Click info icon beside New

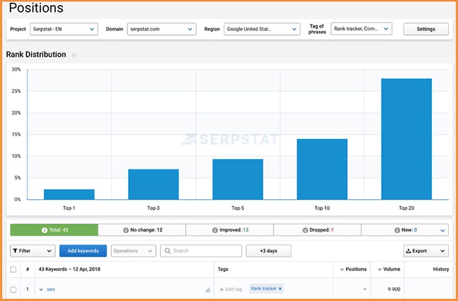tap(397, 231)
